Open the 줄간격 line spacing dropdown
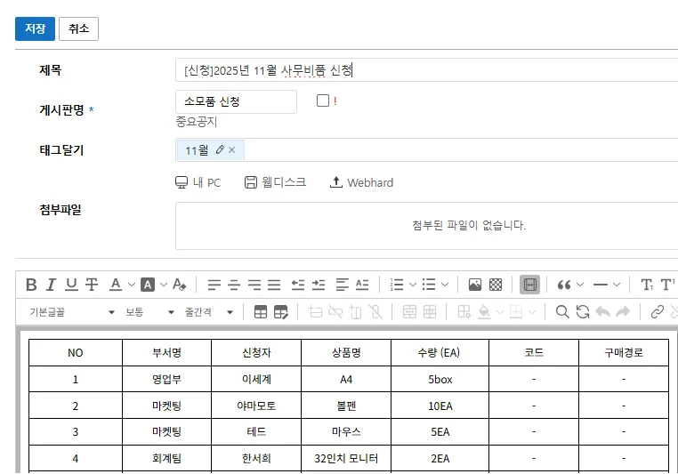Viewport: 678px width, 474px height. pyautogui.click(x=208, y=312)
